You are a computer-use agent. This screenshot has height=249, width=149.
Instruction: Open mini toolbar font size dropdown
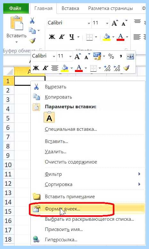pyautogui.click(x=70, y=56)
